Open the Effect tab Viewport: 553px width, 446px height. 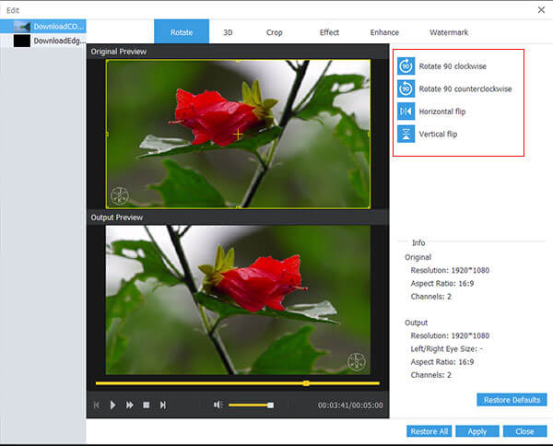tap(329, 32)
